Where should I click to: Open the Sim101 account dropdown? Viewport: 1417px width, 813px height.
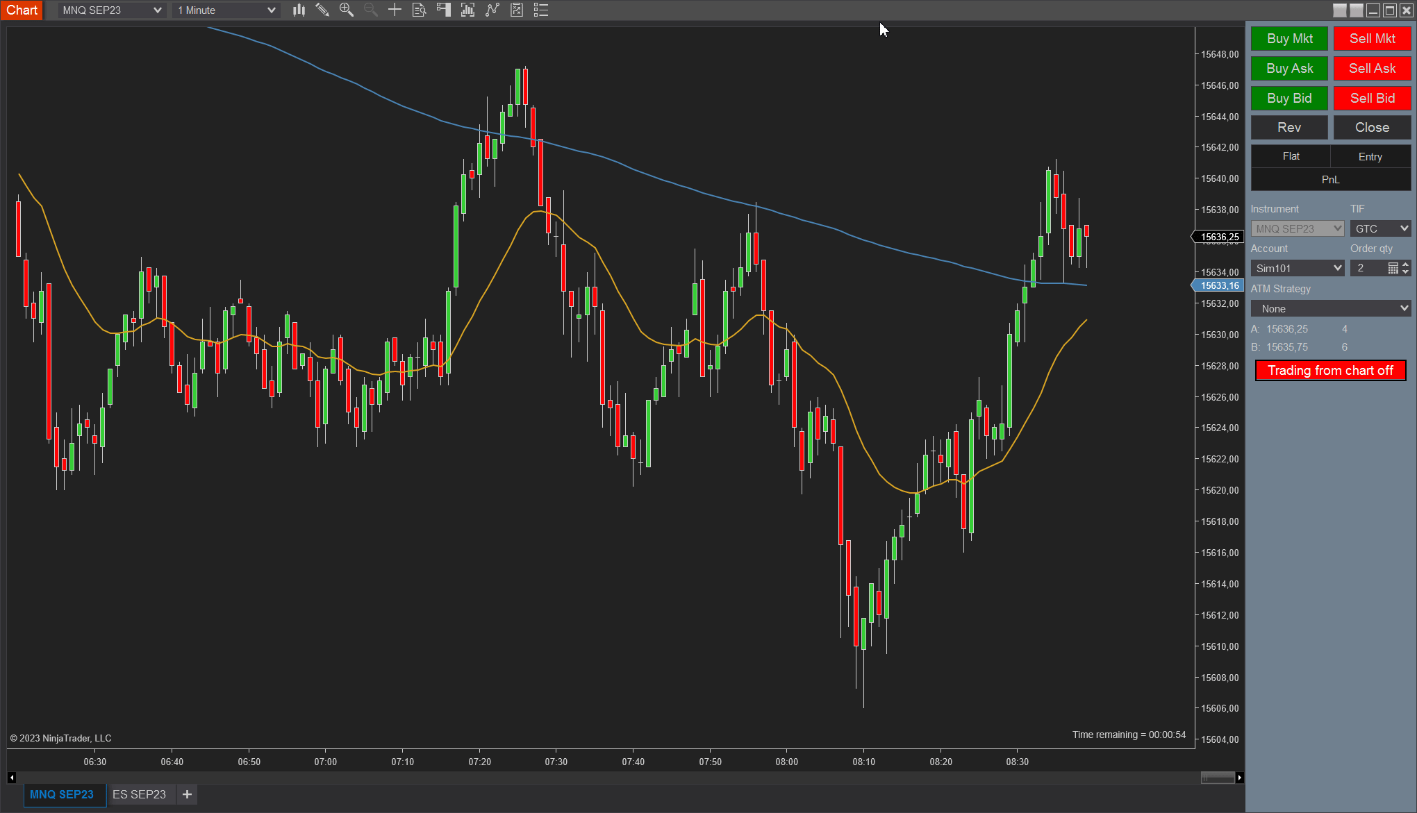tap(1298, 268)
